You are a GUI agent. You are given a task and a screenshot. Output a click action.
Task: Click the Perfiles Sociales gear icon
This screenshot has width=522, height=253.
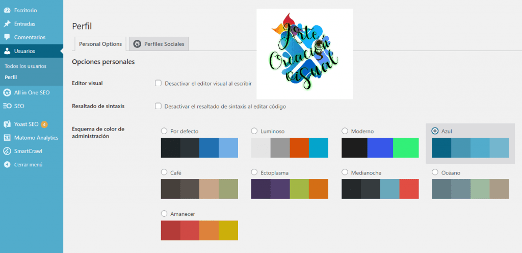(137, 44)
